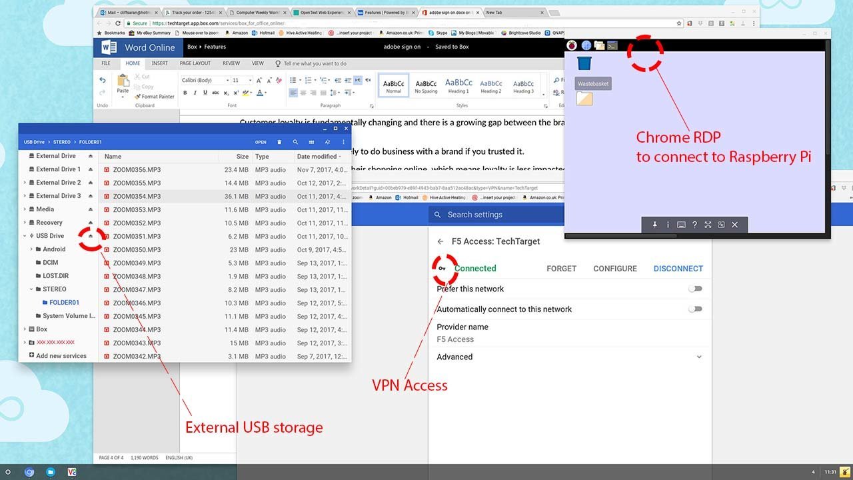Open the terminal icon in Raspberry Pi taskbar
Screen dimensions: 853x480
612,45
